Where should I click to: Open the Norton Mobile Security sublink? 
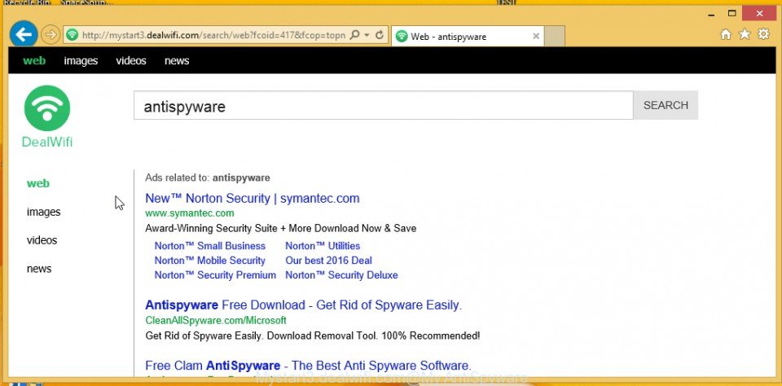tap(209, 261)
